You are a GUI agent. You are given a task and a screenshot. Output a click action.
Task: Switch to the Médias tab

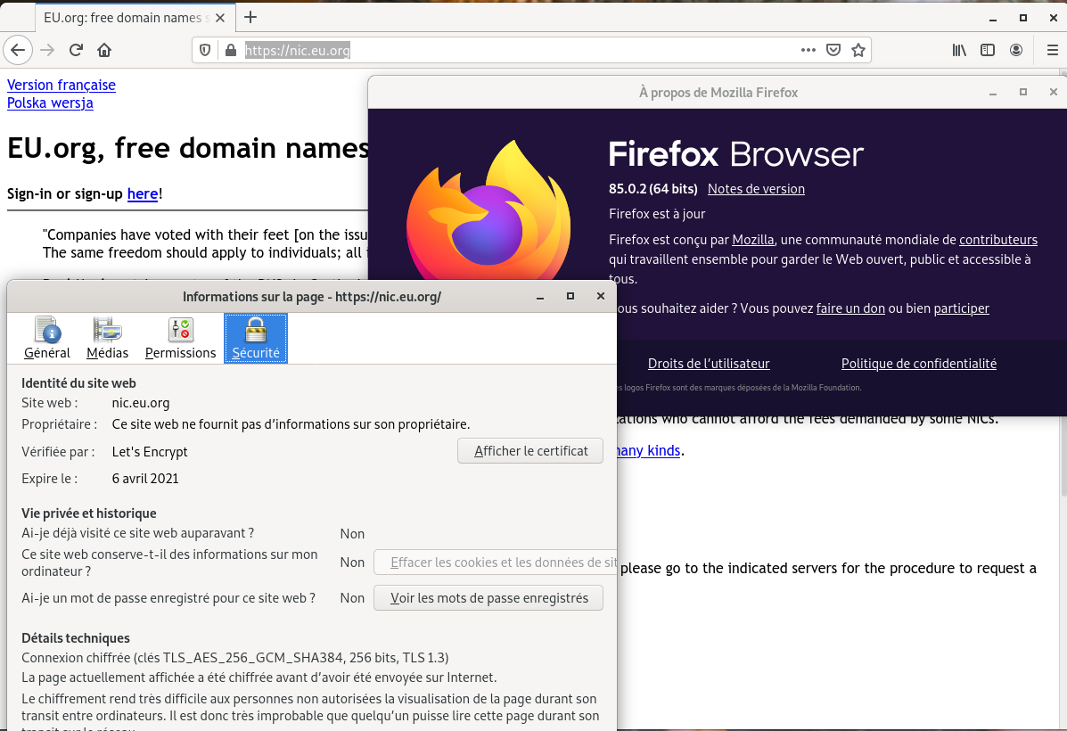pos(108,338)
